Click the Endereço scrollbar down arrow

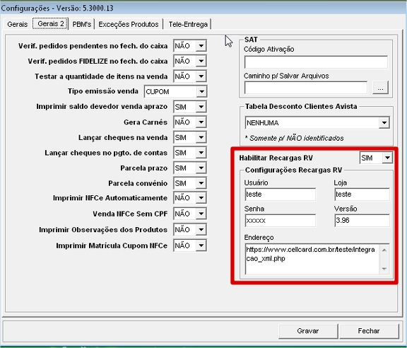click(384, 269)
